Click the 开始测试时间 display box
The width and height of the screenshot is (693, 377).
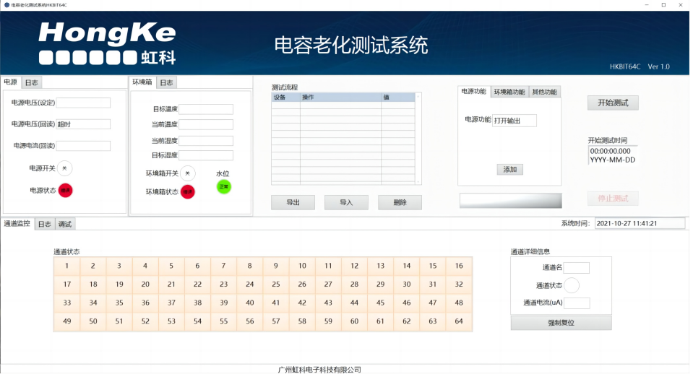coord(613,155)
